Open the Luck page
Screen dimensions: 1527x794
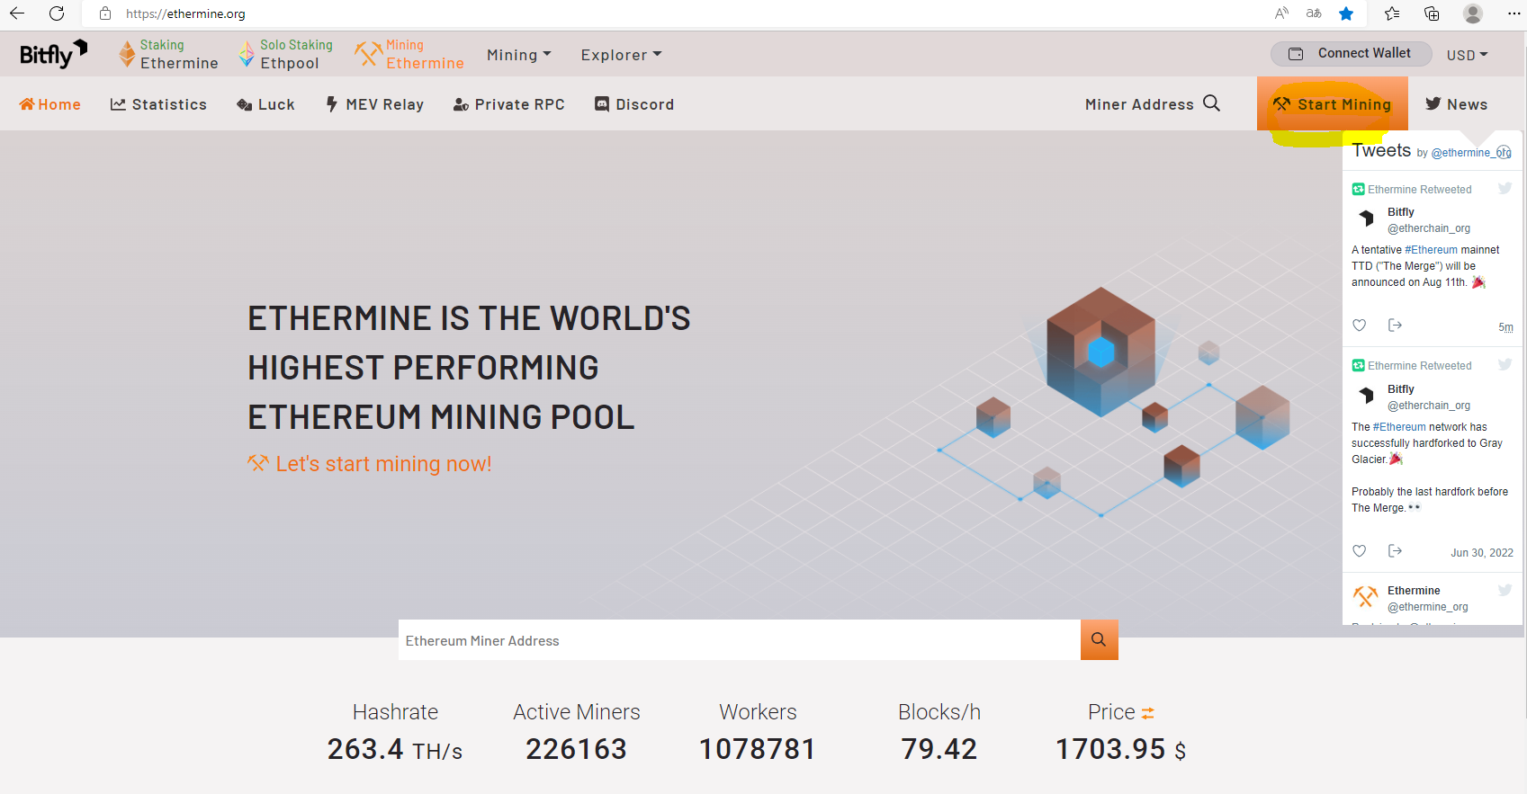265,104
